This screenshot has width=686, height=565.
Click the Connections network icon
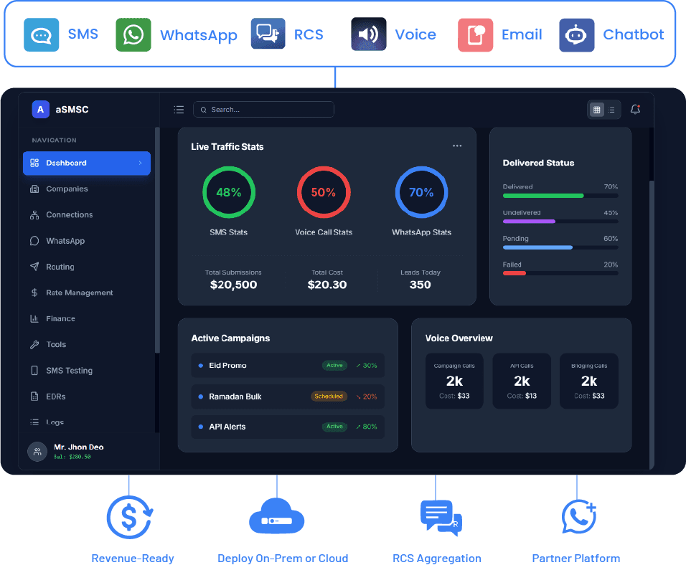coord(34,214)
